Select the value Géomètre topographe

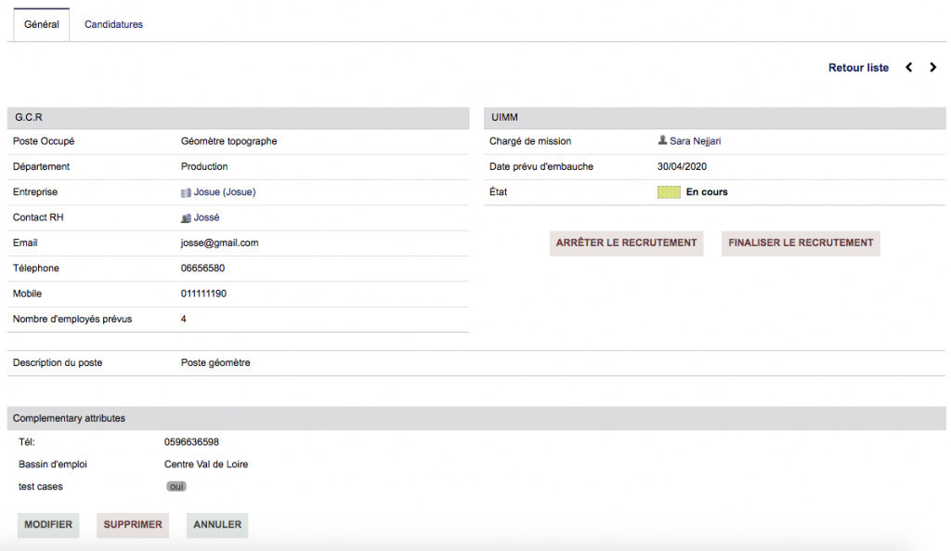(x=228, y=141)
